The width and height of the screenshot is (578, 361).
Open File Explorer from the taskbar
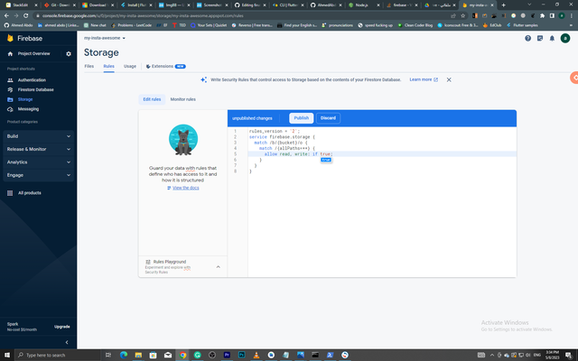tap(138, 355)
